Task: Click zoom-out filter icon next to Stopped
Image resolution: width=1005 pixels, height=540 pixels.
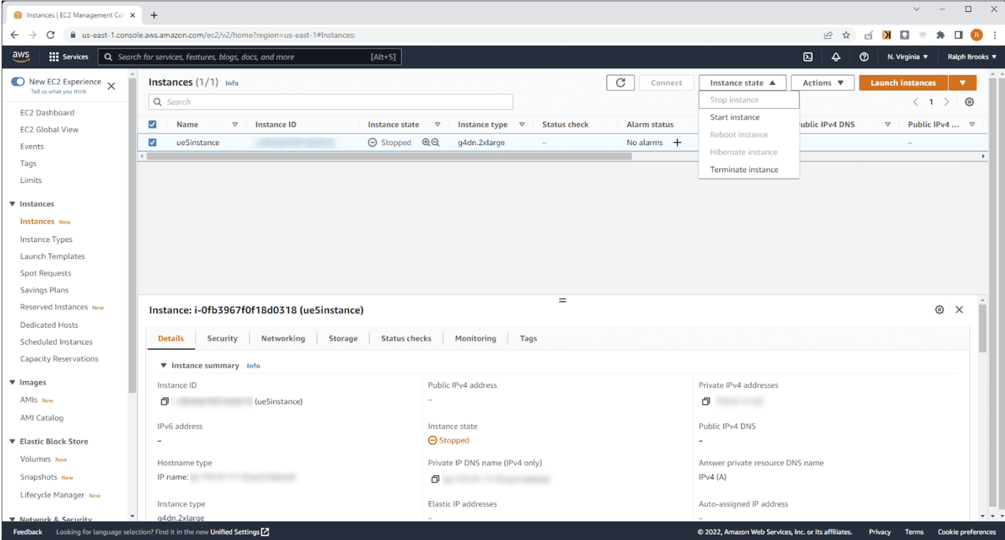Action: 435,142
